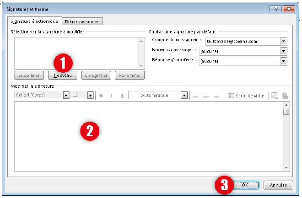Open the Automatique font color dropdown
This screenshot has width=302, height=198.
click(184, 96)
